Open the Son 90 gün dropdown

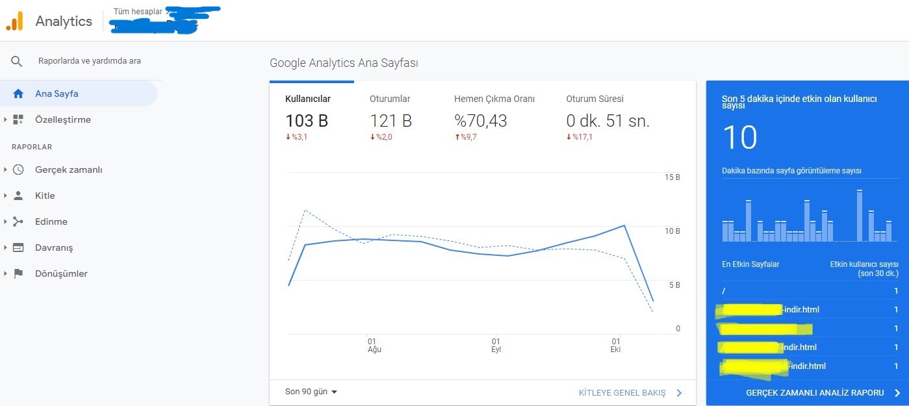311,392
